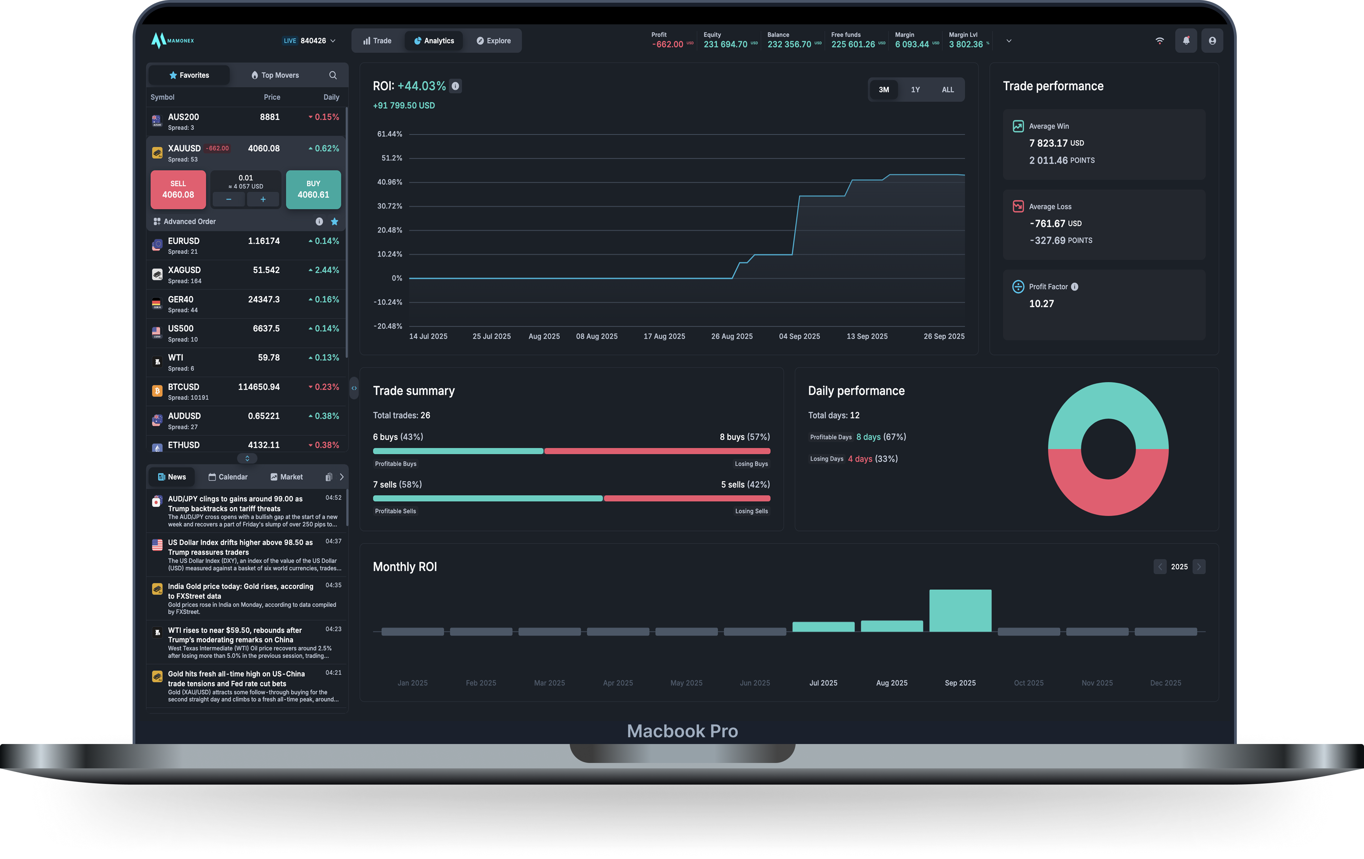Screen dimensions: 1364x859
Task: Open the Calendar tab
Action: [x=228, y=477]
